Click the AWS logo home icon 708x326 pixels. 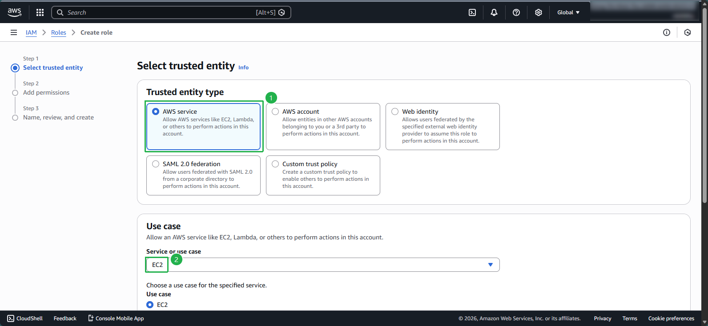[15, 12]
